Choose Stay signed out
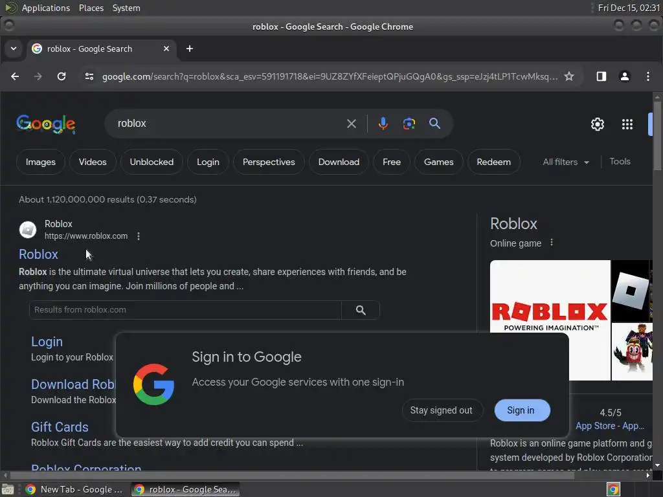Image resolution: width=663 pixels, height=497 pixels. pyautogui.click(x=442, y=410)
